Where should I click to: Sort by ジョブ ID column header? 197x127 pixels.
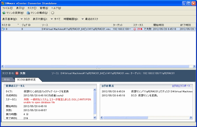coord(31,25)
